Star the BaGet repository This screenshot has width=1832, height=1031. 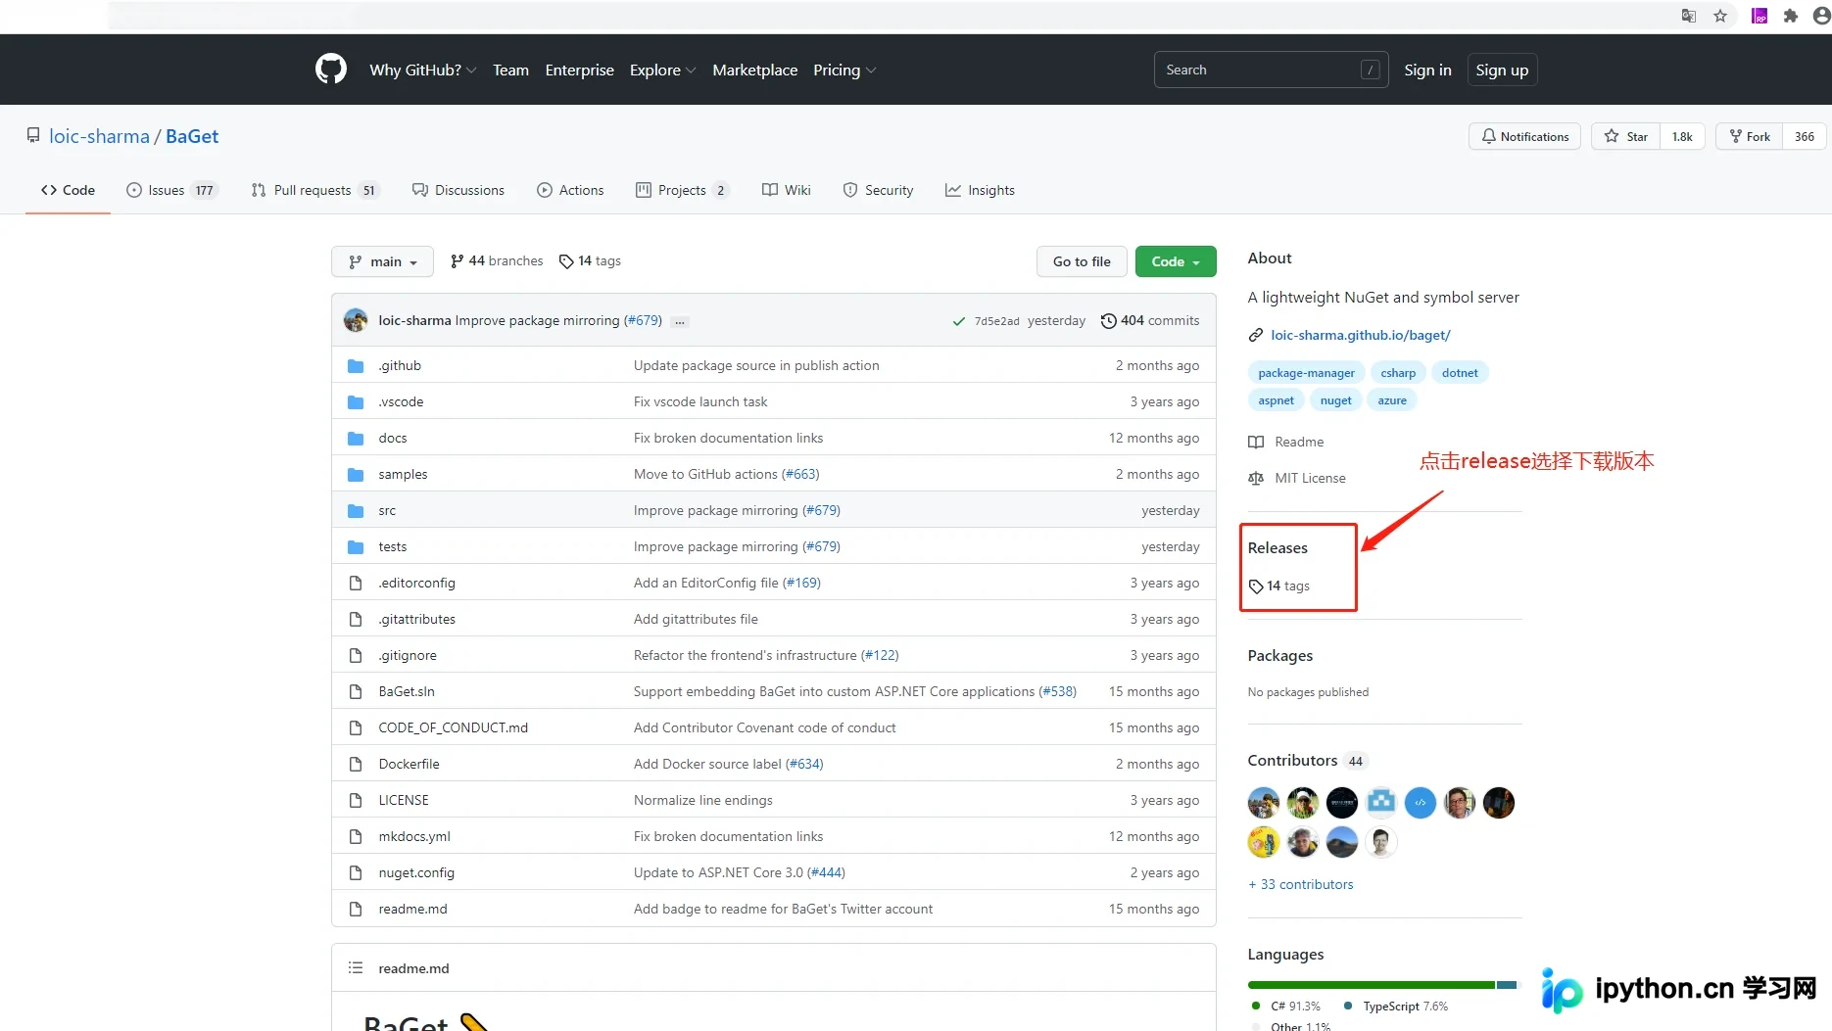point(1626,137)
